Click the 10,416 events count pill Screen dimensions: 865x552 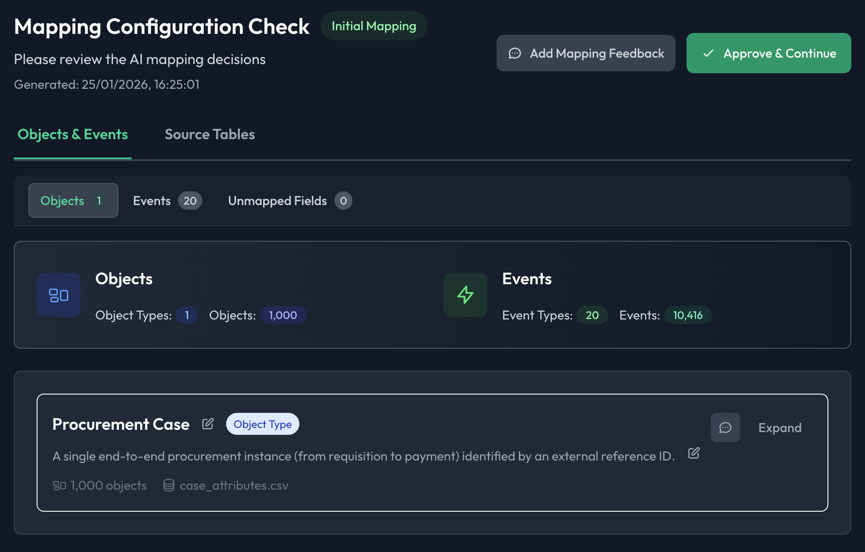687,315
